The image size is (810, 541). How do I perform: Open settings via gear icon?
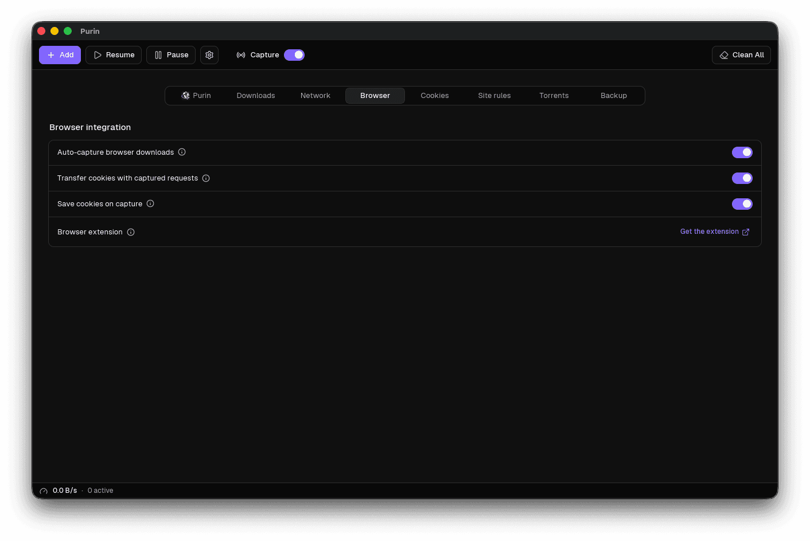[209, 55]
